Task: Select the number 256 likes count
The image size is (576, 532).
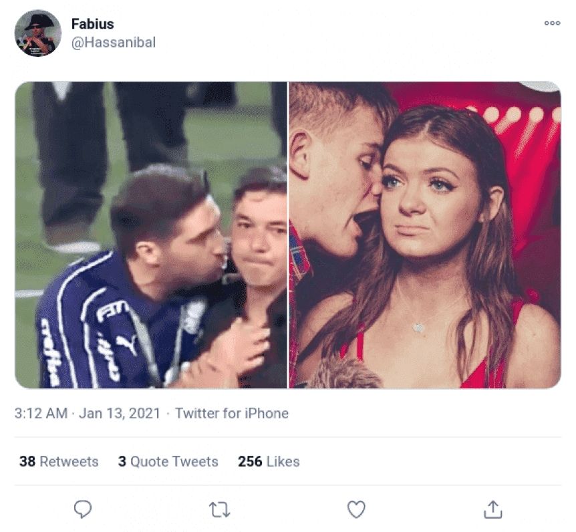Action: [x=250, y=461]
